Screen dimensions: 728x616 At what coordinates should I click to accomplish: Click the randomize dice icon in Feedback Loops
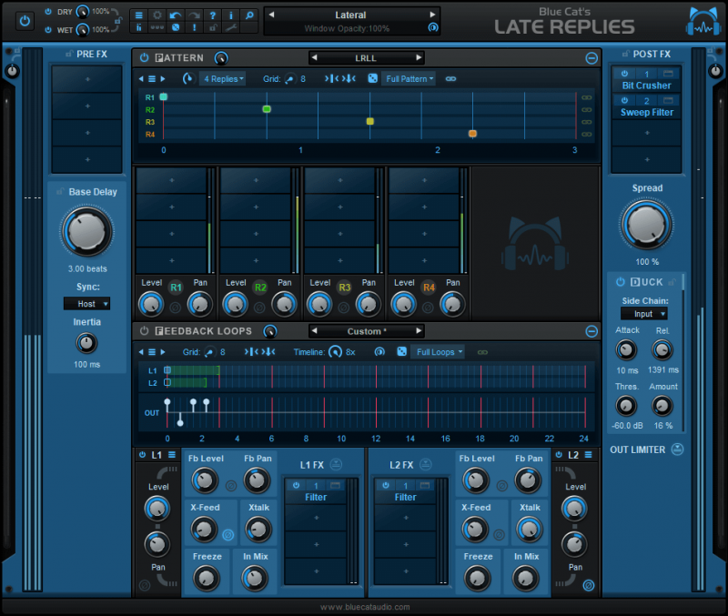(401, 352)
